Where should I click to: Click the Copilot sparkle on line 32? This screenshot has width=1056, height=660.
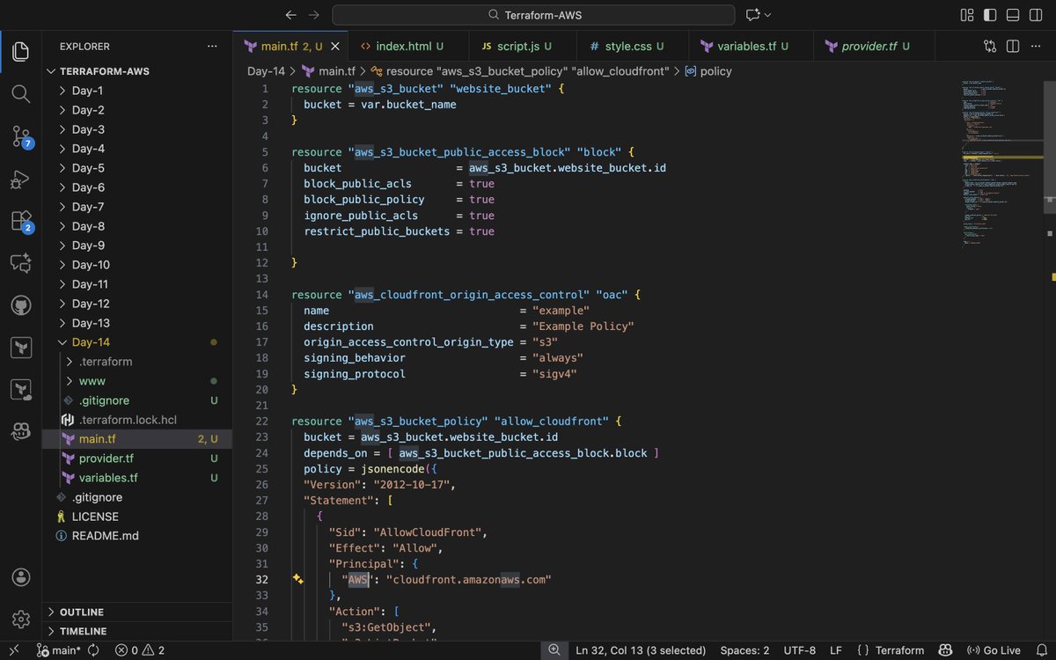(298, 579)
